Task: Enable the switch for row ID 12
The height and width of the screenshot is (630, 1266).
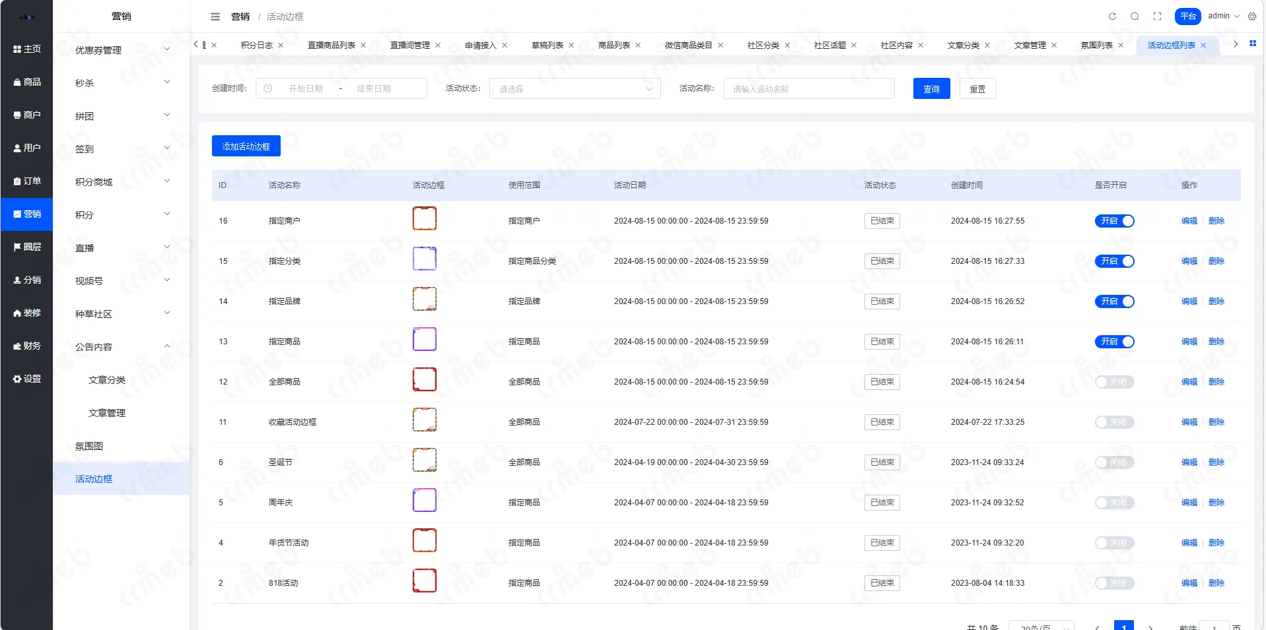Action: click(1114, 382)
